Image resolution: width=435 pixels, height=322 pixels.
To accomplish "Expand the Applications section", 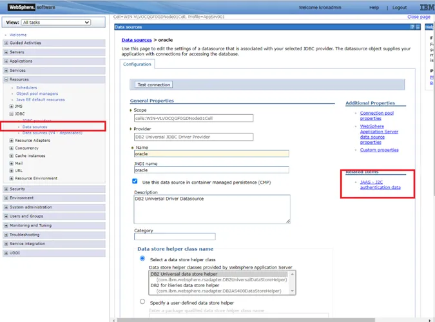I will click(x=6, y=61).
